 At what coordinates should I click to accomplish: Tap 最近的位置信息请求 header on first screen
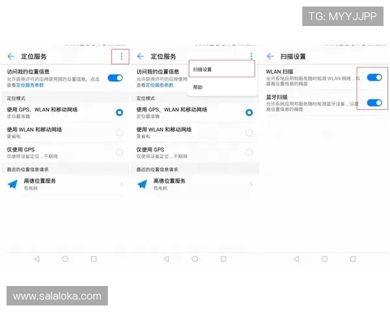27,170
